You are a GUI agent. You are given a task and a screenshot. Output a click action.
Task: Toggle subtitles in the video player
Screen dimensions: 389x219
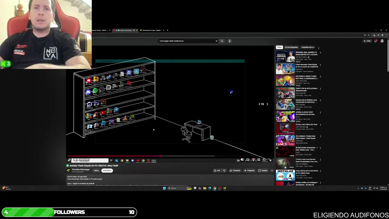coord(248,160)
